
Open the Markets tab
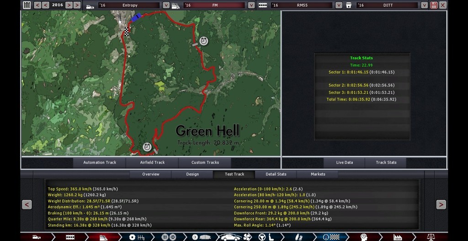tap(318, 174)
